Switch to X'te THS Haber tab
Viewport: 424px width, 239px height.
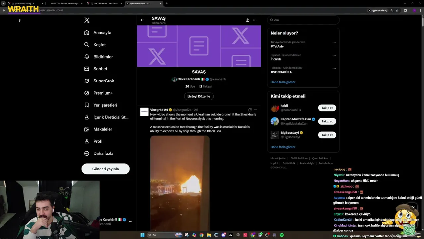click(104, 3)
